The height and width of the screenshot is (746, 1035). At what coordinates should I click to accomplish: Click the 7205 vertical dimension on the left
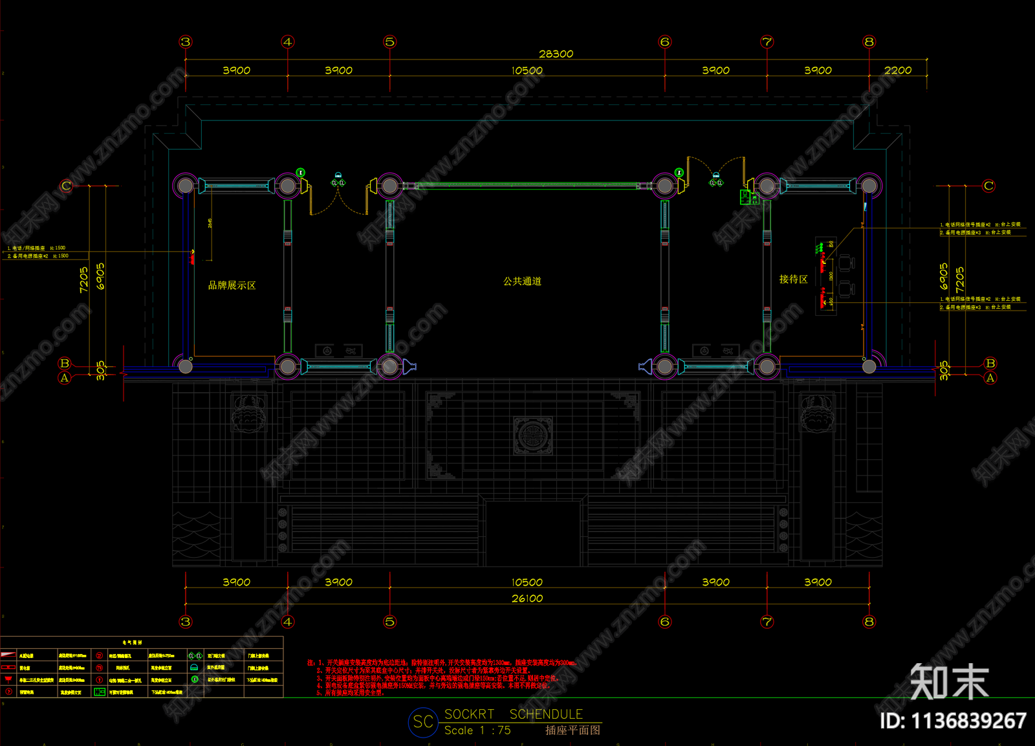point(83,280)
